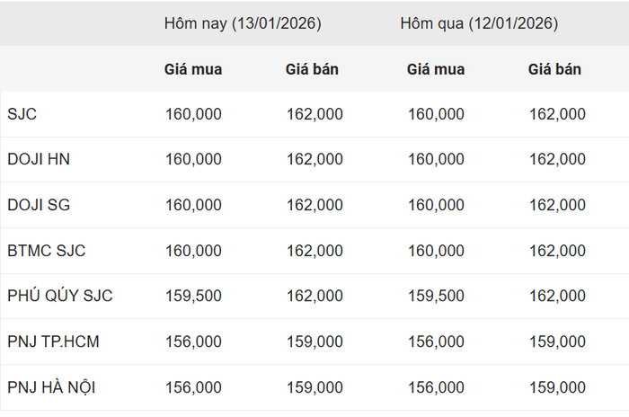Click the "Hôm qua (12/01/2026)" column header
The height and width of the screenshot is (417, 629).
[x=479, y=23]
